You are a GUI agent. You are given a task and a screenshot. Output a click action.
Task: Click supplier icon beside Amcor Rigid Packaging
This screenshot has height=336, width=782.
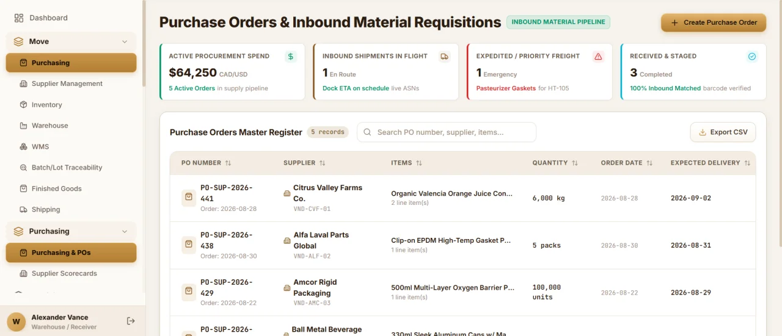click(x=287, y=288)
